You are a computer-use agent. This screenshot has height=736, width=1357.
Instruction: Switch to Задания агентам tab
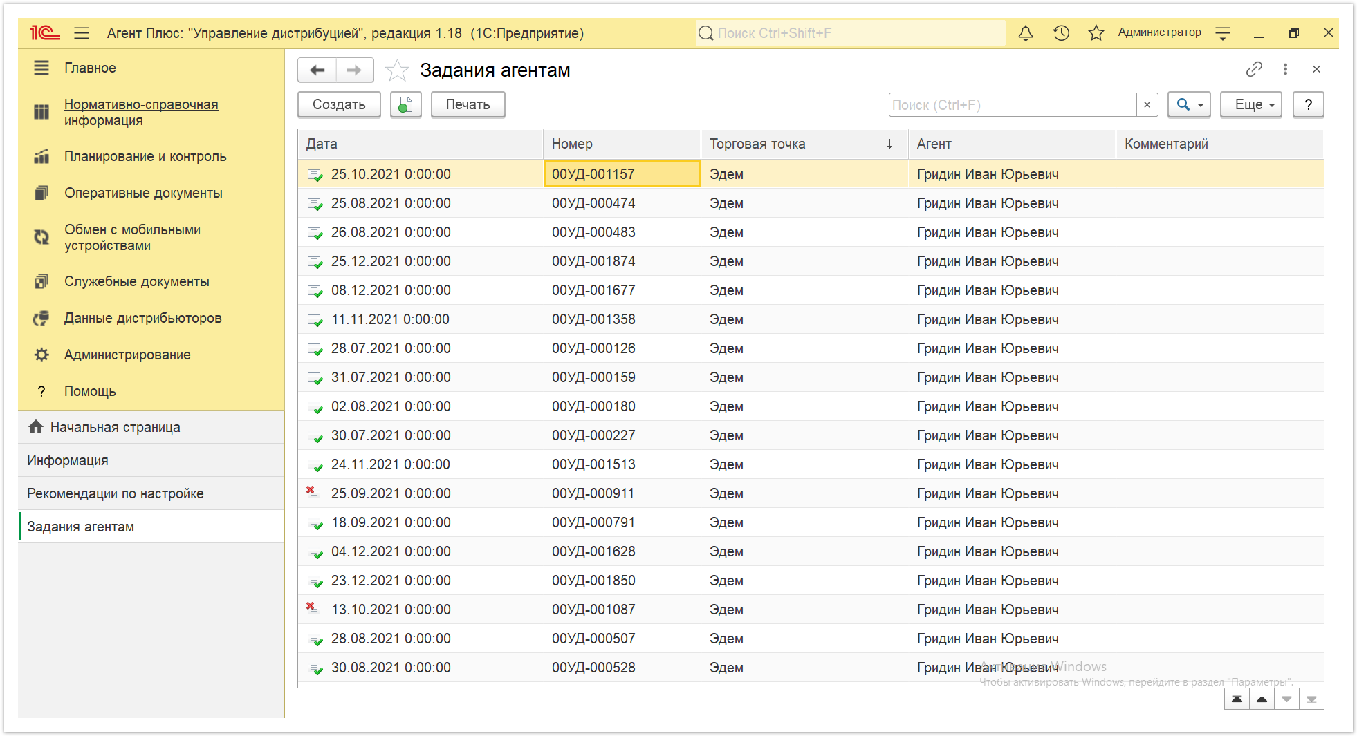coord(151,527)
